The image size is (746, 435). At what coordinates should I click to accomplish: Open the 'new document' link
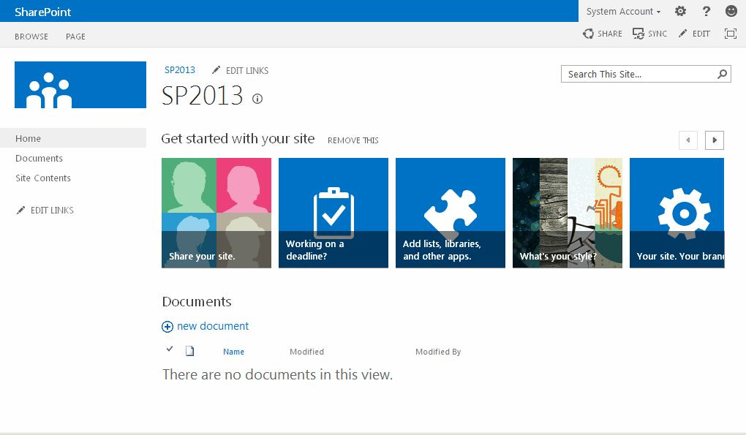coord(211,326)
